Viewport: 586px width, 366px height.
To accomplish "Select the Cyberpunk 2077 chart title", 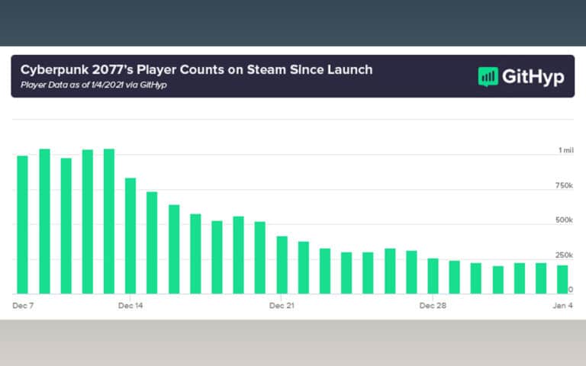I will [197, 69].
